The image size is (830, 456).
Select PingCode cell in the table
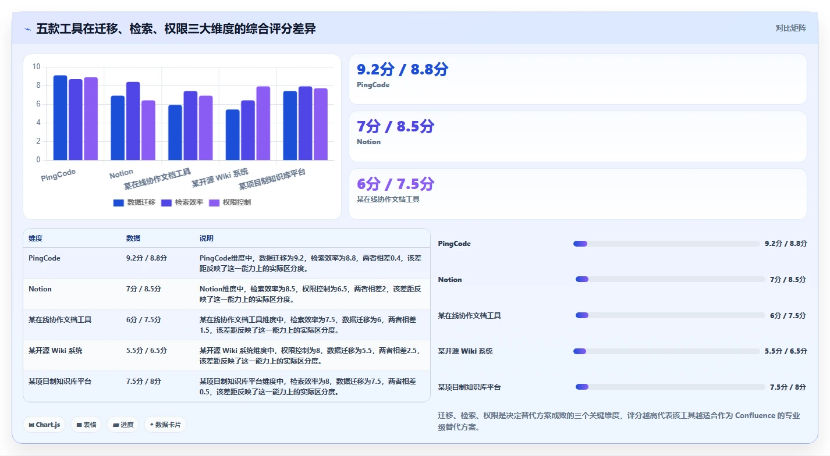coord(44,258)
